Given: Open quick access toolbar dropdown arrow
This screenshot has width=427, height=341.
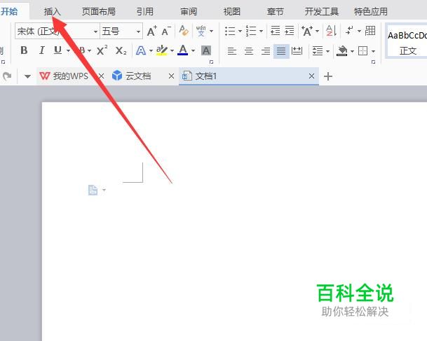Looking at the screenshot, I should (27, 76).
